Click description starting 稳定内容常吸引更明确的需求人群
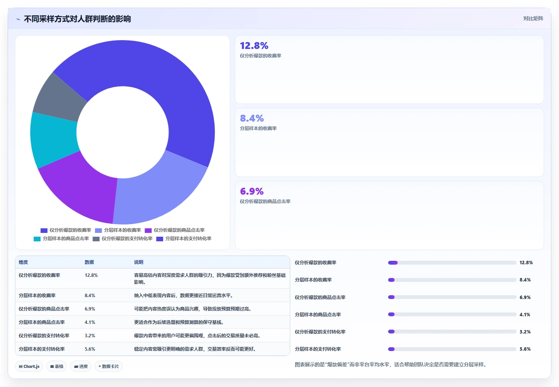Viewport: 559px width, 387px height. pos(195,349)
